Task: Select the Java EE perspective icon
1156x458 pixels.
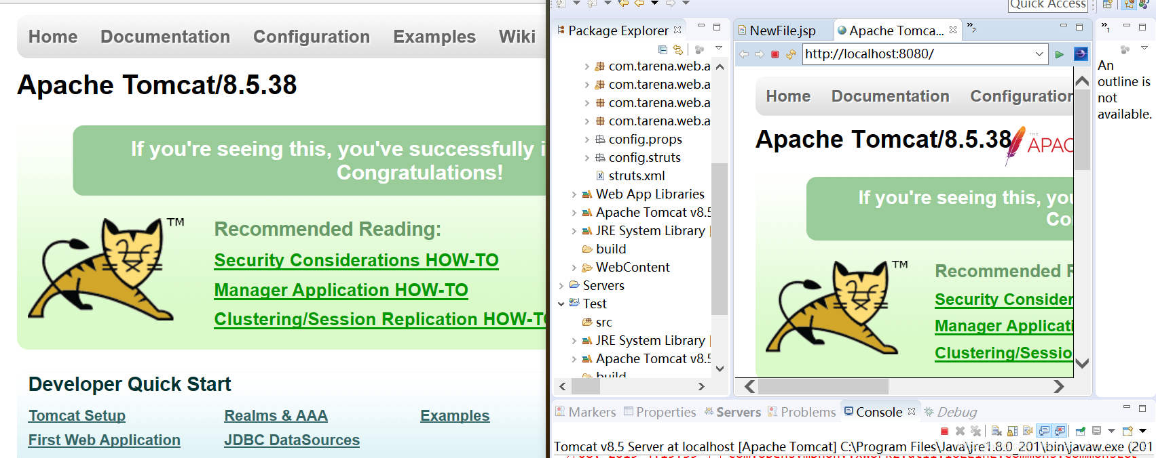Action: (1129, 4)
